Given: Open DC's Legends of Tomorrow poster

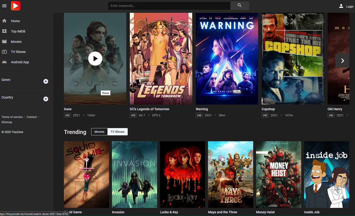Looking at the screenshot, I should point(161,59).
